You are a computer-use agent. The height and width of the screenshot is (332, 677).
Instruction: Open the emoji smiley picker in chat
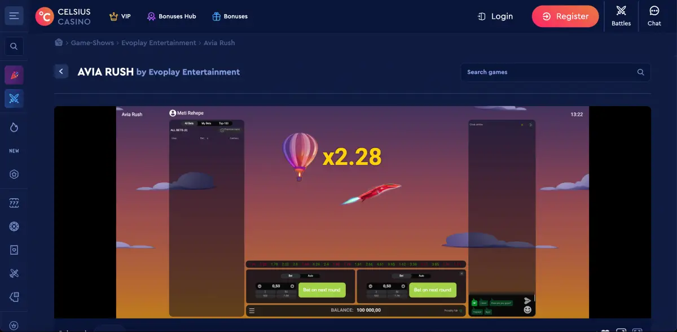click(527, 310)
